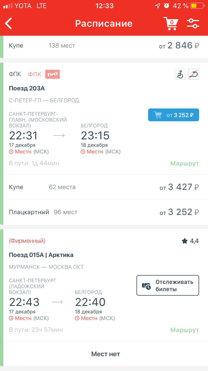Tap the red ФПК carrier label
208x371 pixels.
35,74
